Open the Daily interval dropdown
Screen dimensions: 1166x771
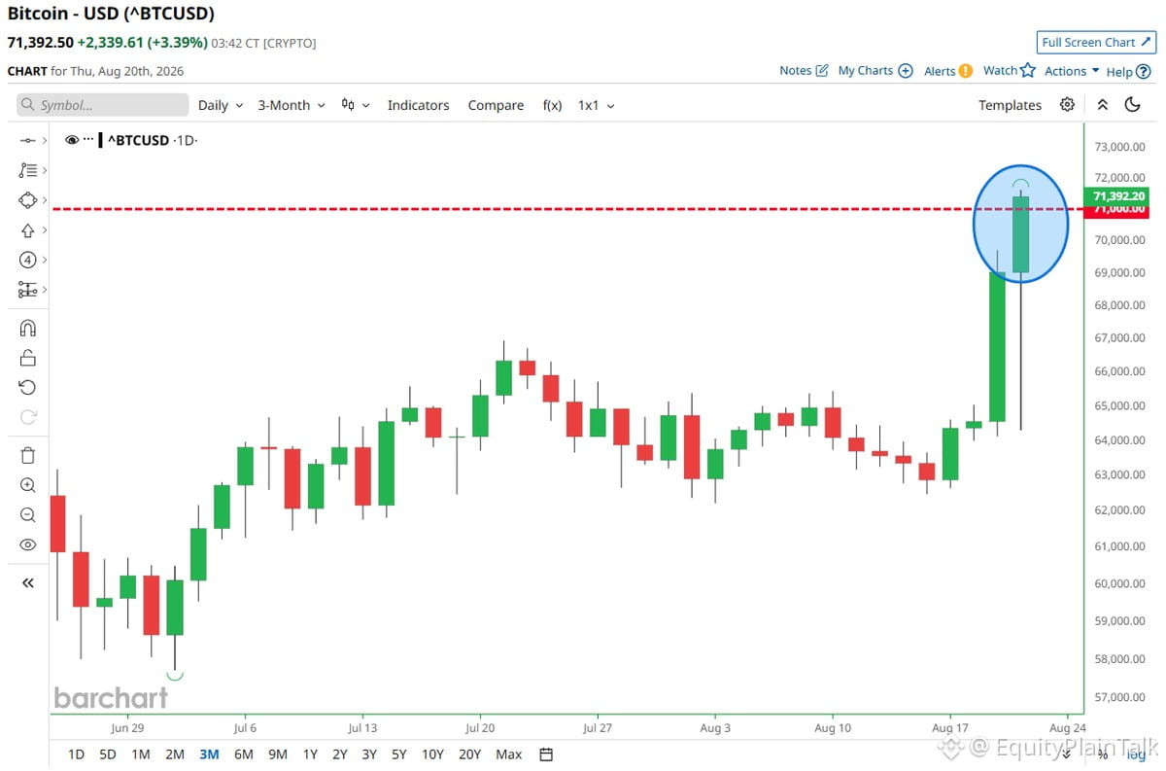point(221,105)
